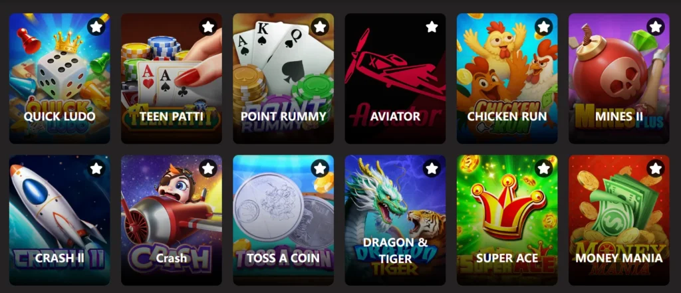Star the Teen Patti game
681x293 pixels.
[x=208, y=27]
